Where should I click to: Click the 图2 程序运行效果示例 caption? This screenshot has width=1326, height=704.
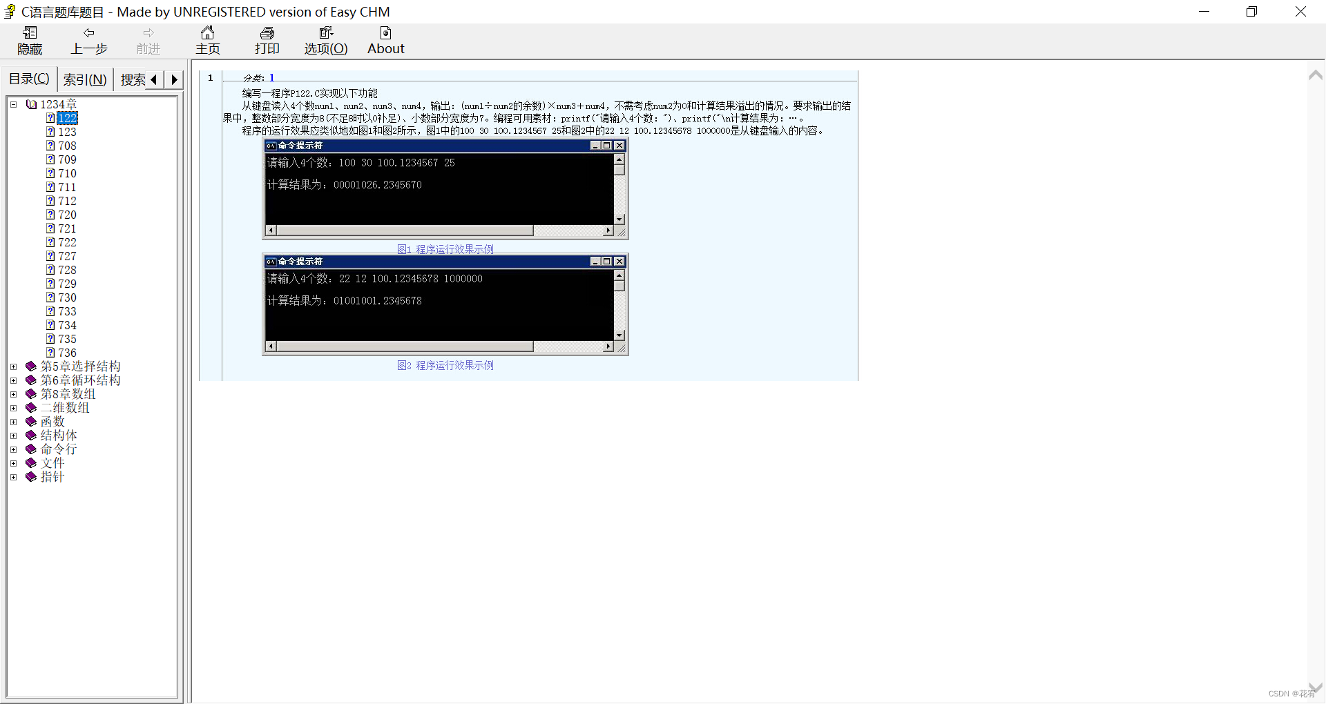[x=445, y=365]
